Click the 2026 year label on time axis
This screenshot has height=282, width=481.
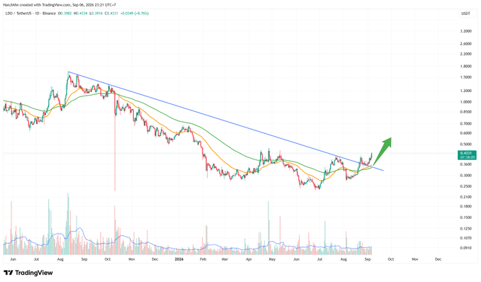pos(179,259)
